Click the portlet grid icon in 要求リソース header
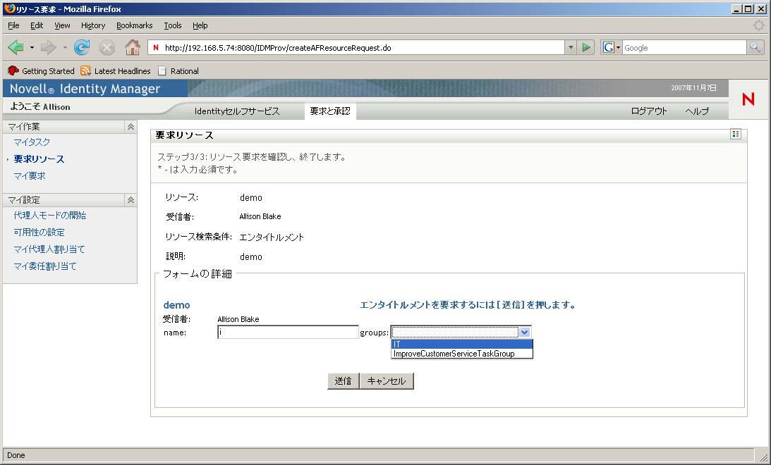This screenshot has width=771, height=465. point(736,134)
